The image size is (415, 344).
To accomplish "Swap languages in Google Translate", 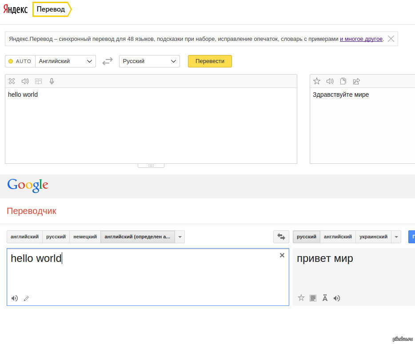I will coord(281,237).
